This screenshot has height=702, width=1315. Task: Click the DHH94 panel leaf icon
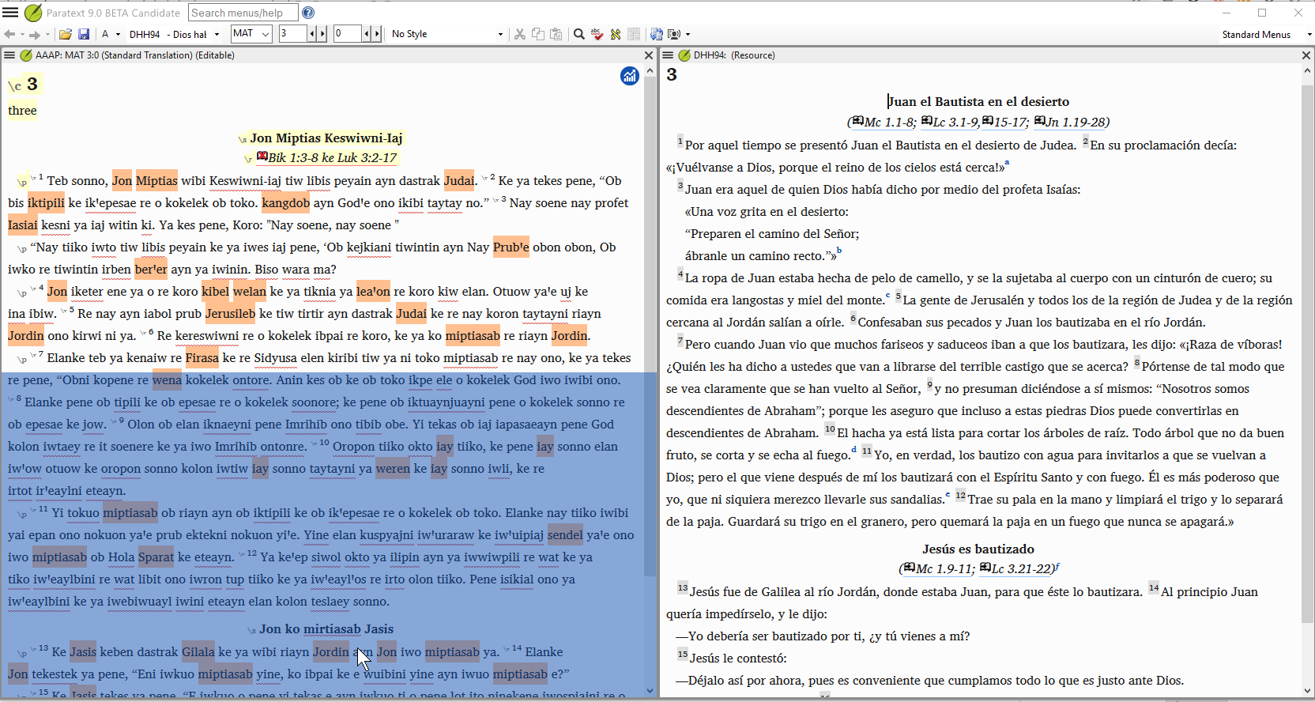click(x=684, y=55)
